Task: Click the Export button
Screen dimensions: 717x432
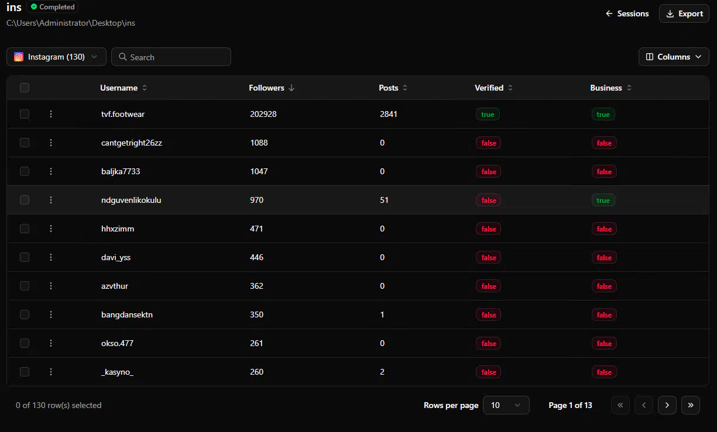Action: 684,13
